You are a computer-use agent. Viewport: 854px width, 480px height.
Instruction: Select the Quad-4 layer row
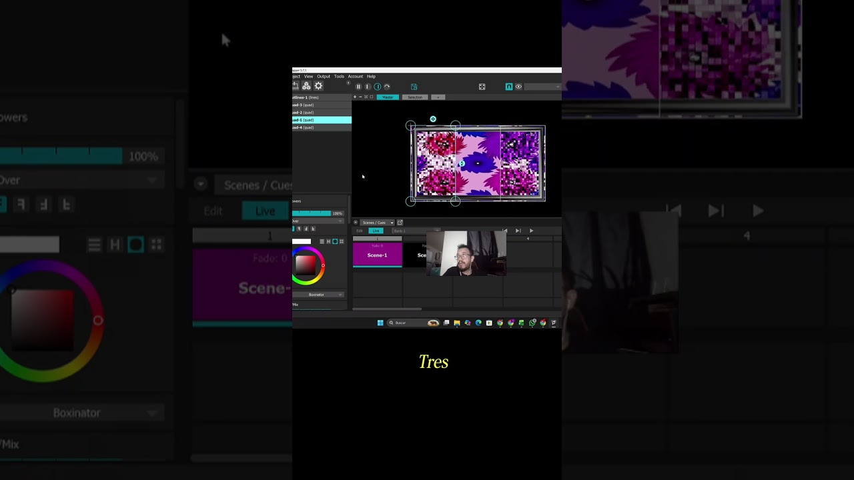pyautogui.click(x=322, y=127)
